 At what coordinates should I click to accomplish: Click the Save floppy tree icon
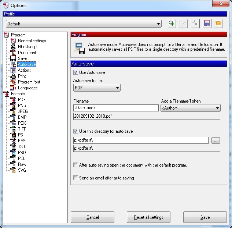(13, 58)
